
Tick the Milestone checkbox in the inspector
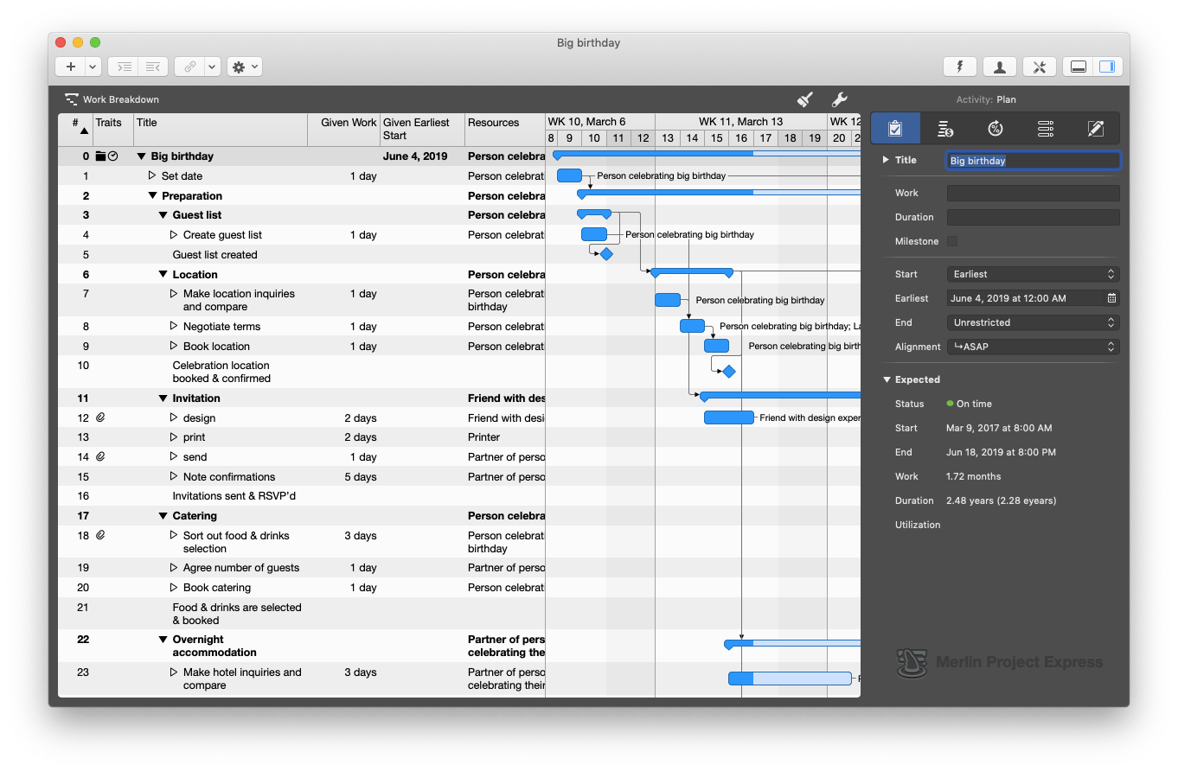point(951,241)
